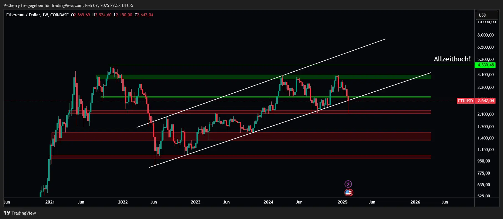Click the 3.300,00 price axis label
Screen dimensions: 503x219
486,87
